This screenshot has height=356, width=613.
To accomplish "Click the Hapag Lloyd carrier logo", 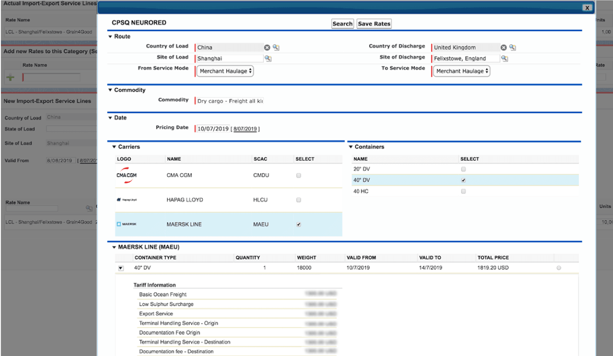I will tap(126, 200).
